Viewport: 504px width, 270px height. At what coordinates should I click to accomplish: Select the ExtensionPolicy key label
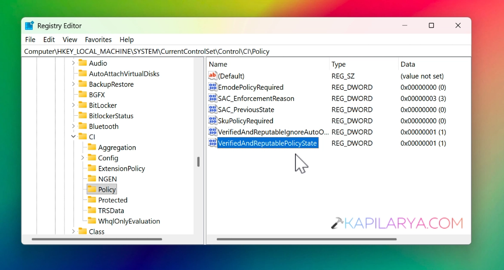tap(122, 169)
